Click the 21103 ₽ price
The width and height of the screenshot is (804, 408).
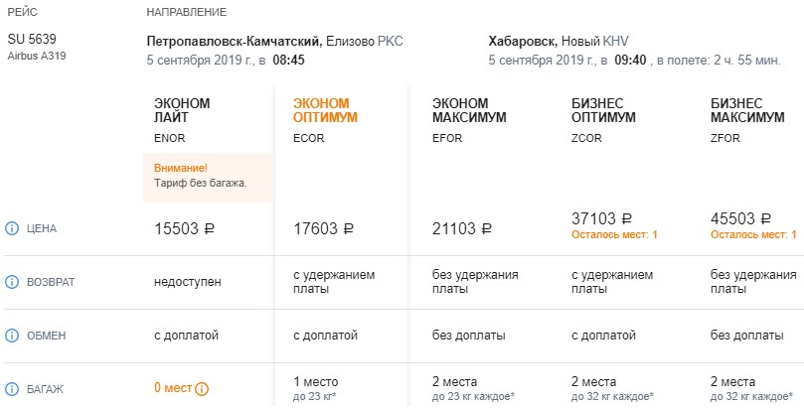(463, 228)
